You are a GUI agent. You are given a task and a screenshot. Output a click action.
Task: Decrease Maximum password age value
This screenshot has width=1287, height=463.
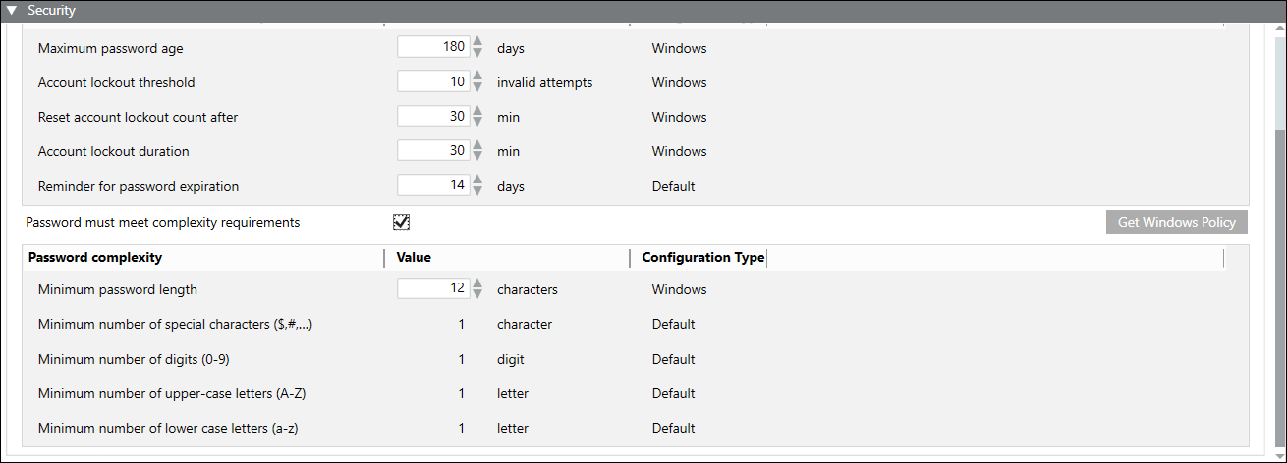point(478,54)
